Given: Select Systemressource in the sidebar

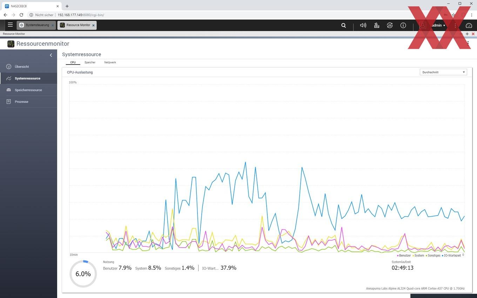Looking at the screenshot, I should (x=28, y=78).
